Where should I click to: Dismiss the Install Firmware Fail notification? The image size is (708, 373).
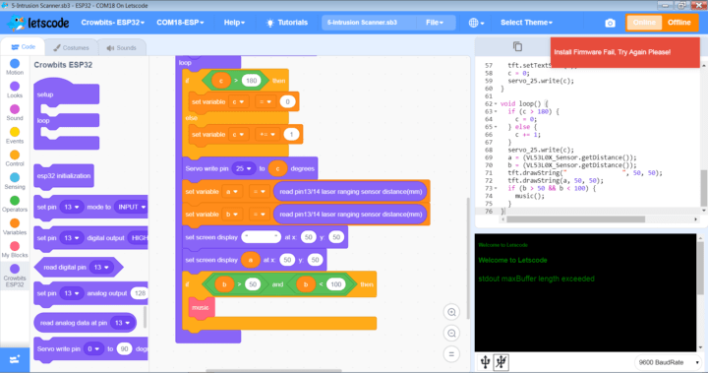625,52
